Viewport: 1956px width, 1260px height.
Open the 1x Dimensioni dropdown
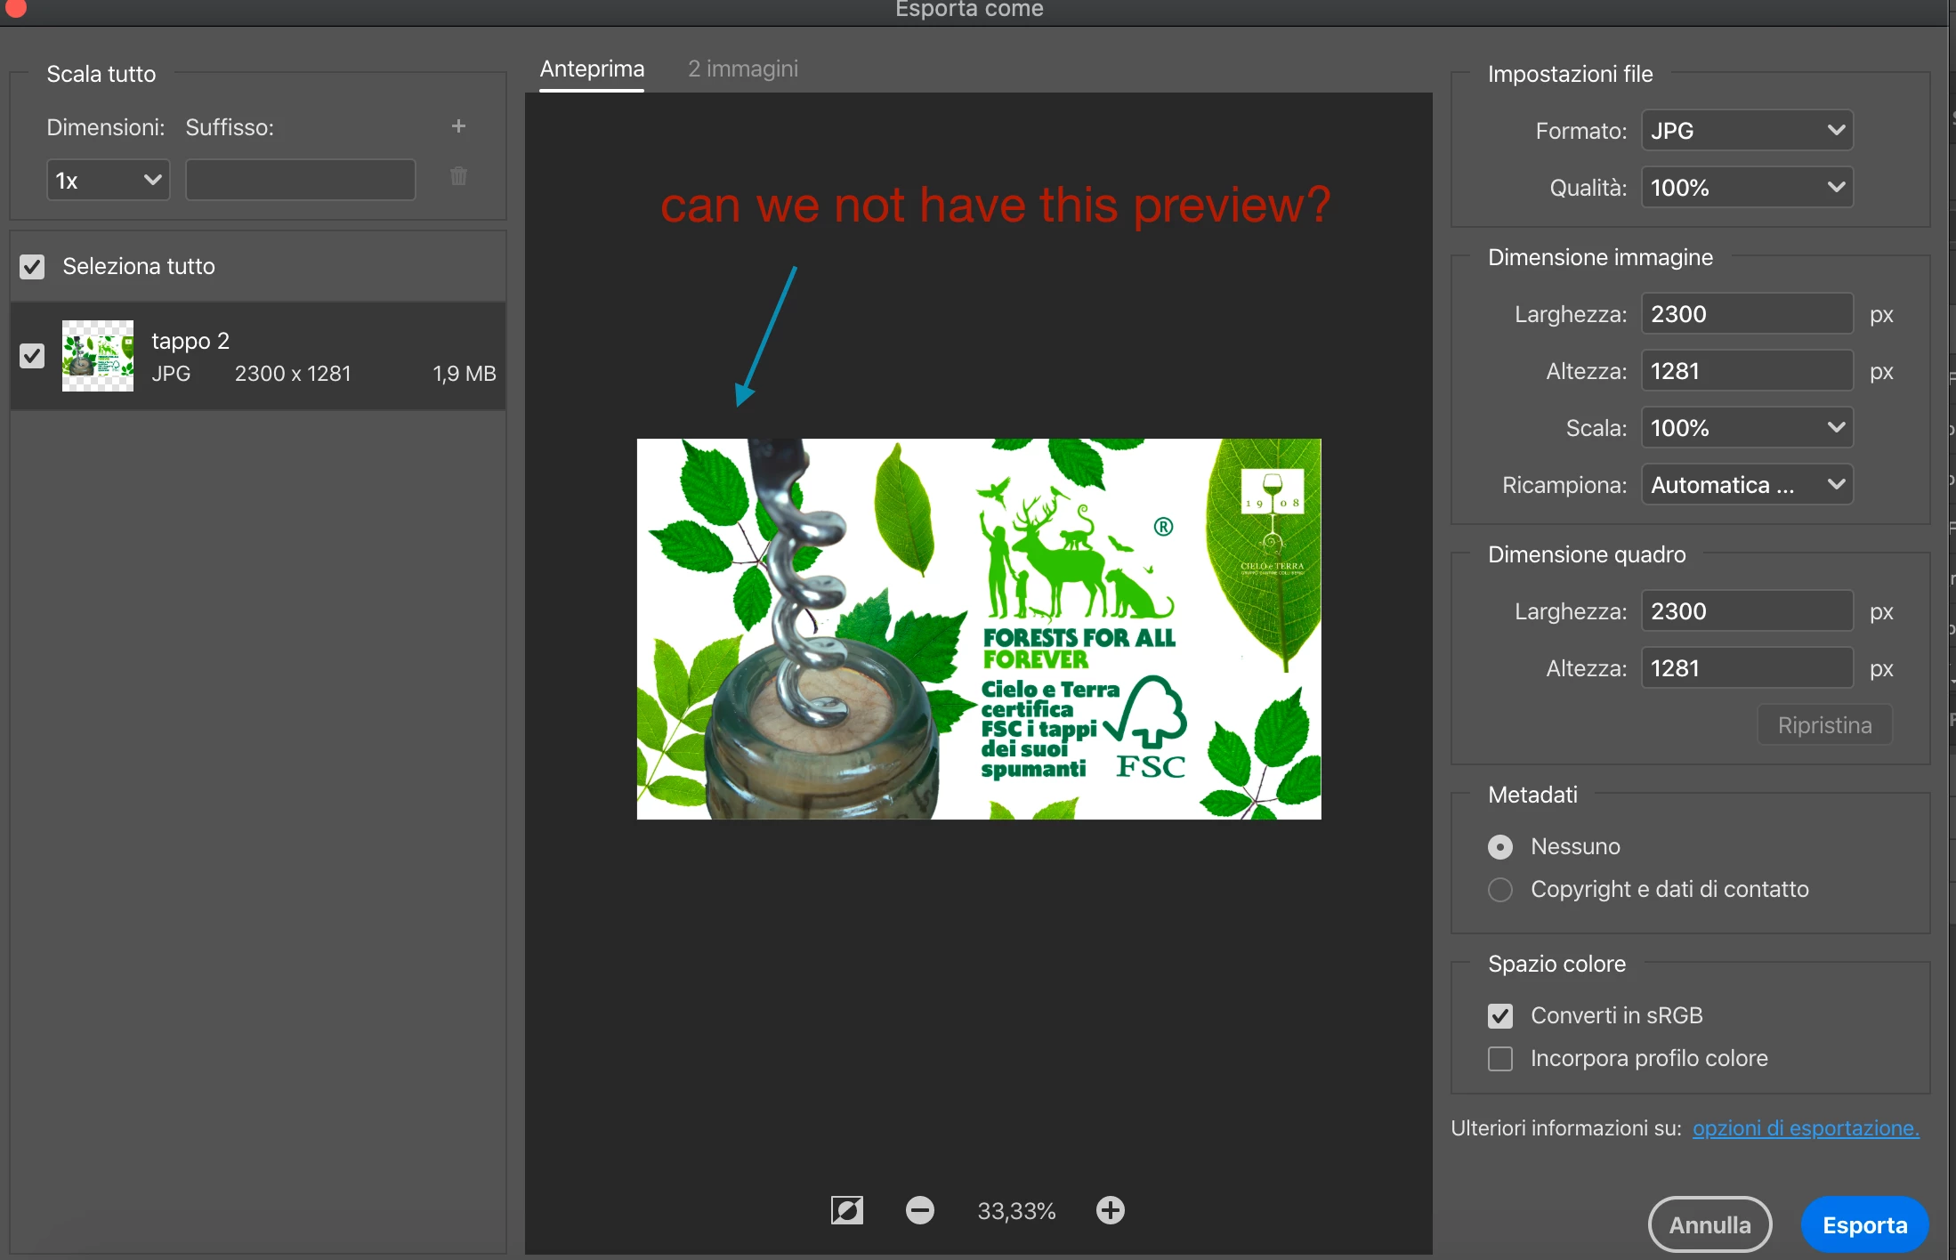108,181
